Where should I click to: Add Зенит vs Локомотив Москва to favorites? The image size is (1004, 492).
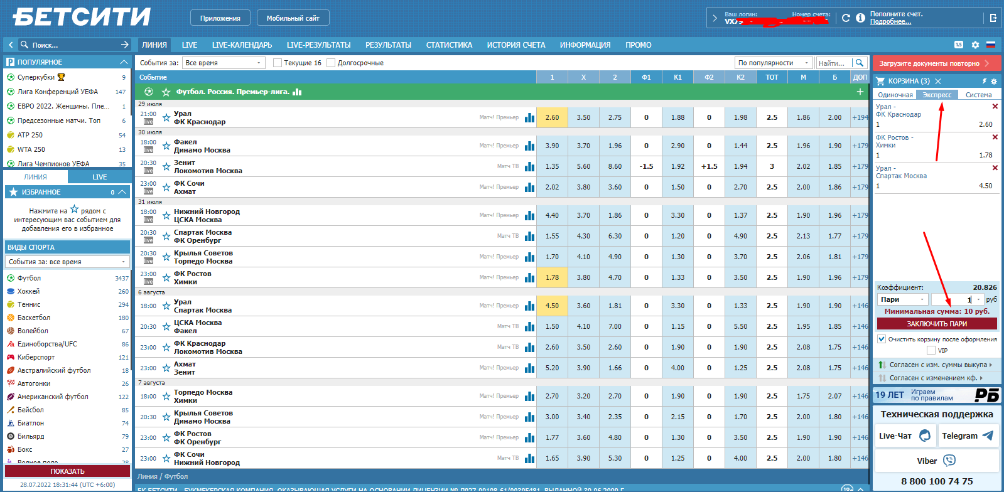click(x=166, y=167)
